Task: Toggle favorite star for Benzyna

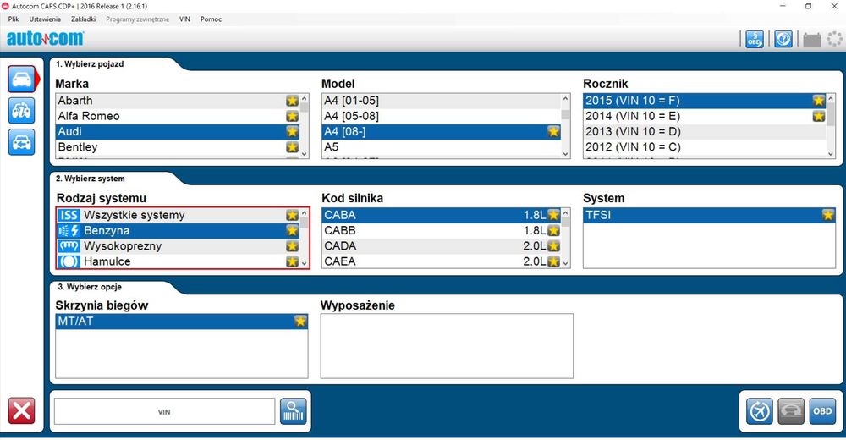Action: [292, 230]
